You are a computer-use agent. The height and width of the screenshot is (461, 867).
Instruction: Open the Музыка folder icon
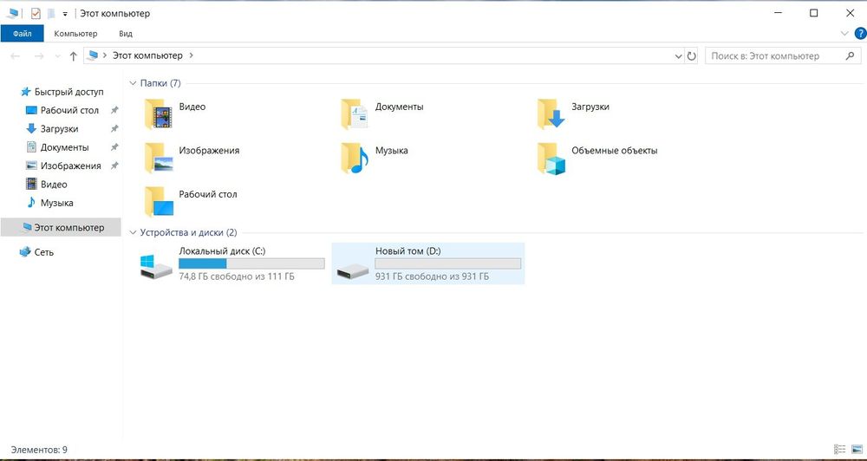click(355, 158)
